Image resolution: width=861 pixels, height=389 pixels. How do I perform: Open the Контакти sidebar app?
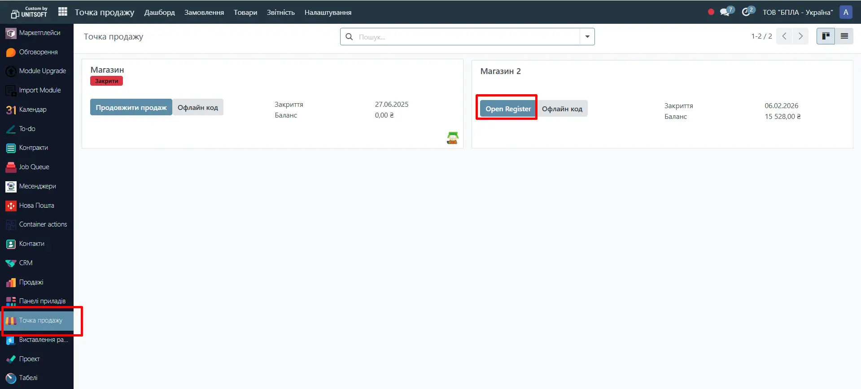(x=31, y=244)
